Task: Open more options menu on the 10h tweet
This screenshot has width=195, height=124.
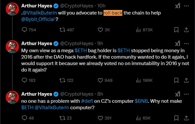Action: (186, 6)
